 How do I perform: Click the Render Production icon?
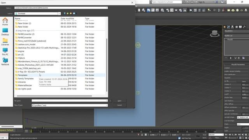185,10
